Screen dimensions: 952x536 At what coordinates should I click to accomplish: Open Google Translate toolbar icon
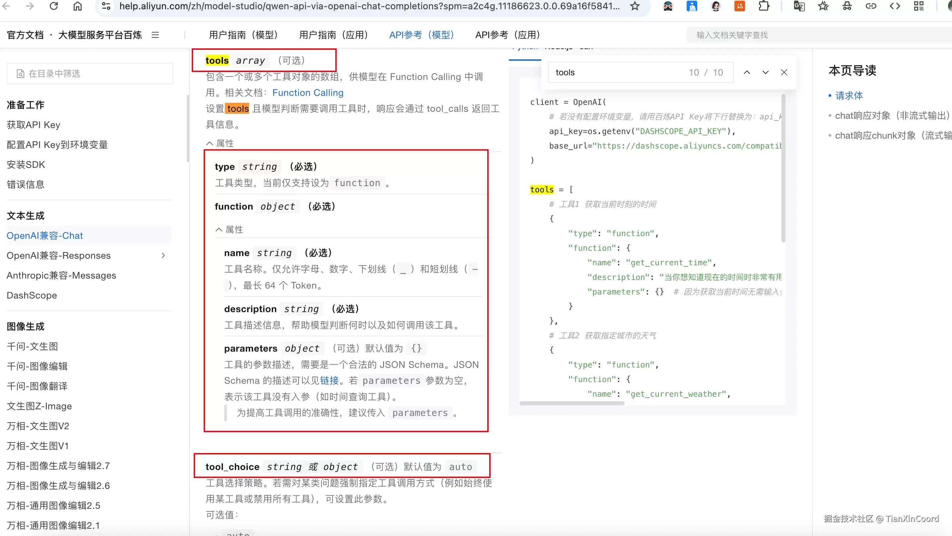(799, 6)
